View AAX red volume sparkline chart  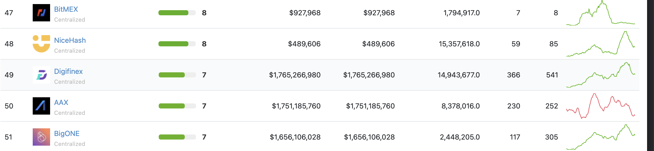pyautogui.click(x=601, y=106)
